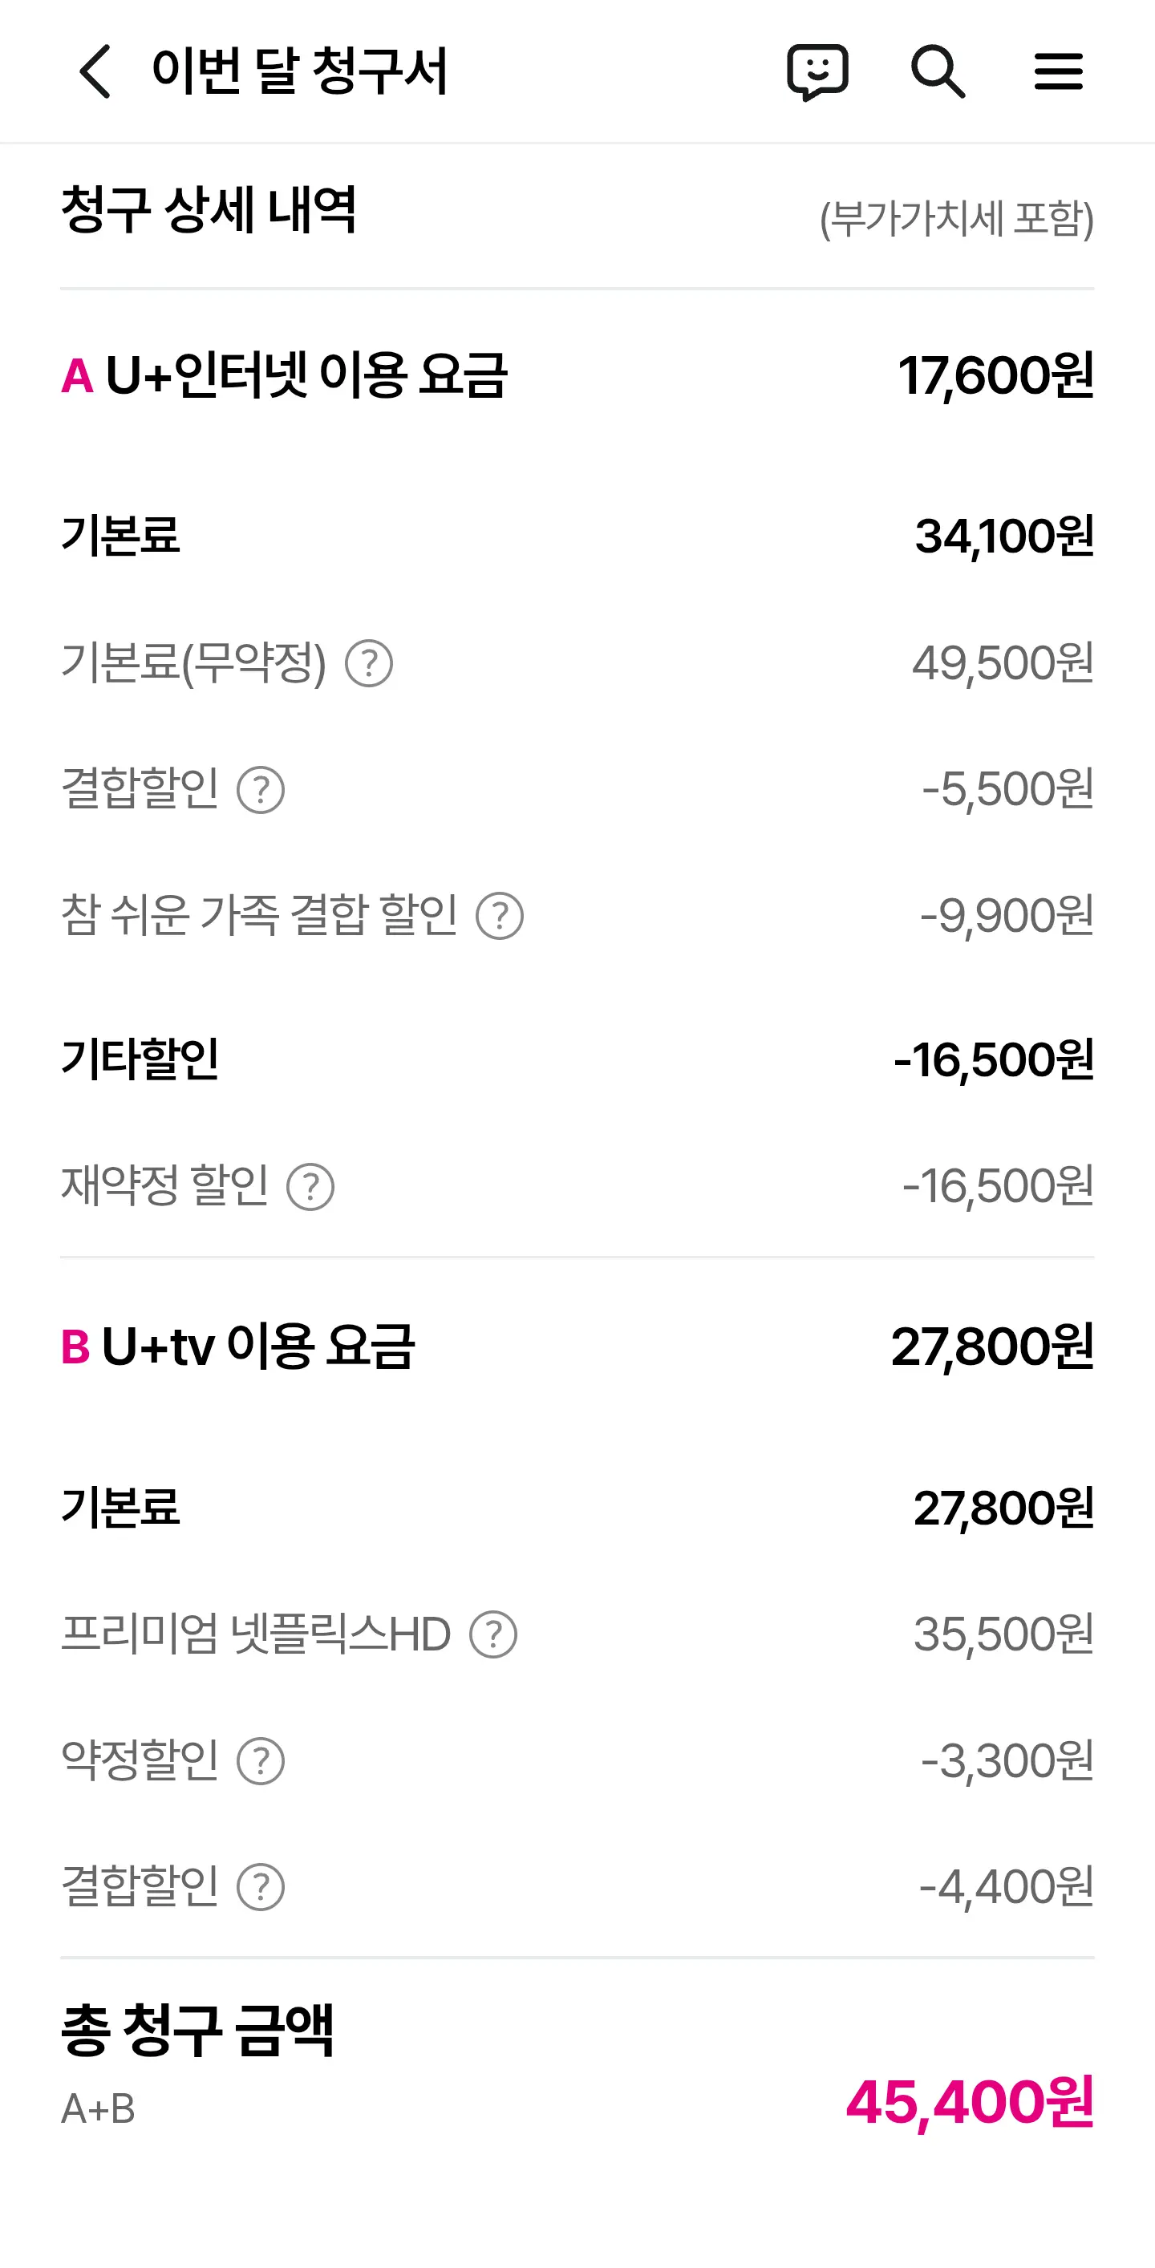Tap the 27,800원 U+tv charge total
The width and height of the screenshot is (1155, 2268).
(992, 1347)
